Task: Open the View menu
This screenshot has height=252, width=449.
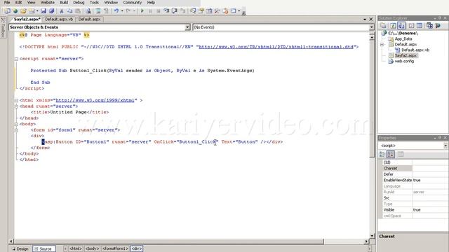Action: click(x=31, y=3)
